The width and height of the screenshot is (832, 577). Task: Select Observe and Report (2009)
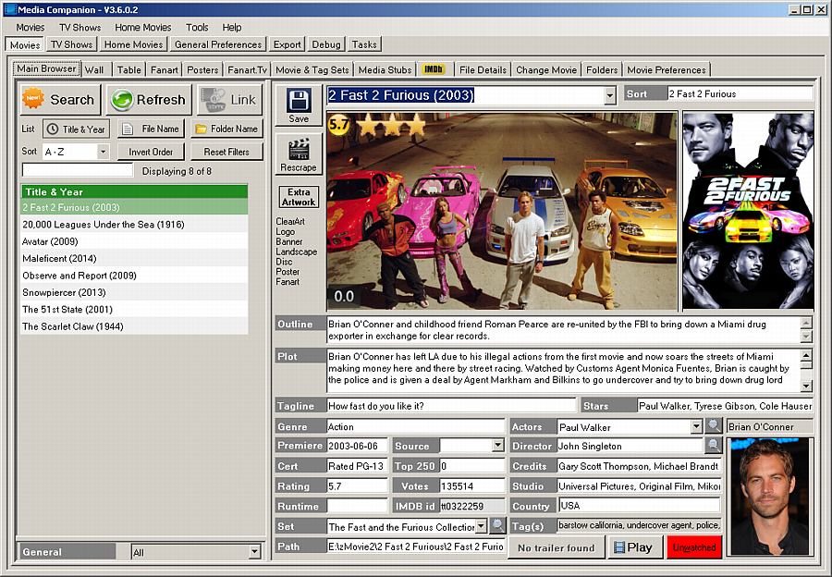[x=134, y=276]
